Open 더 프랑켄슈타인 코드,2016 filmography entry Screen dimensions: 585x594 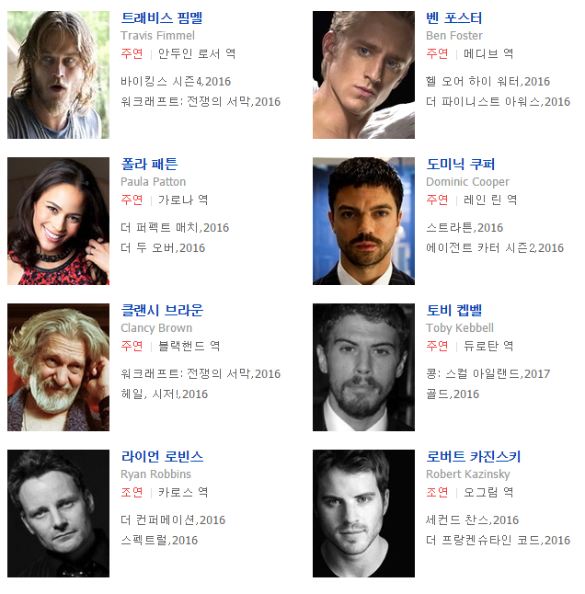tap(498, 541)
